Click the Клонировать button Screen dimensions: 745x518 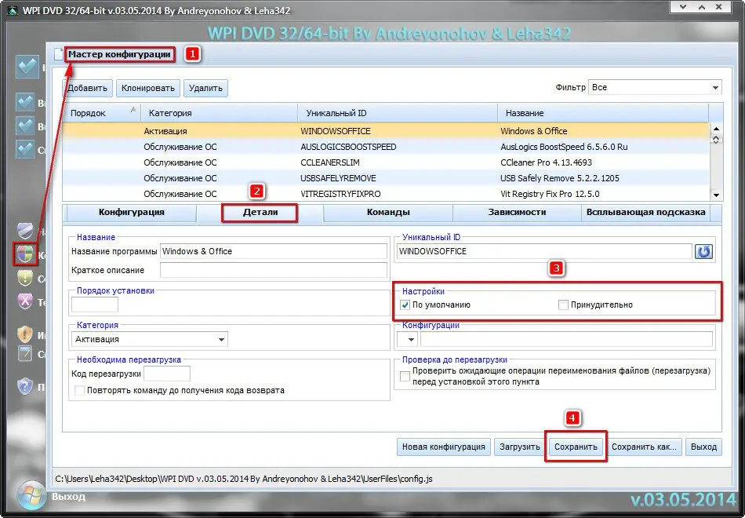pyautogui.click(x=147, y=88)
